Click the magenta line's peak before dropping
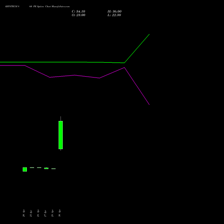The width and height of the screenshot is (224, 224). pos(125,68)
